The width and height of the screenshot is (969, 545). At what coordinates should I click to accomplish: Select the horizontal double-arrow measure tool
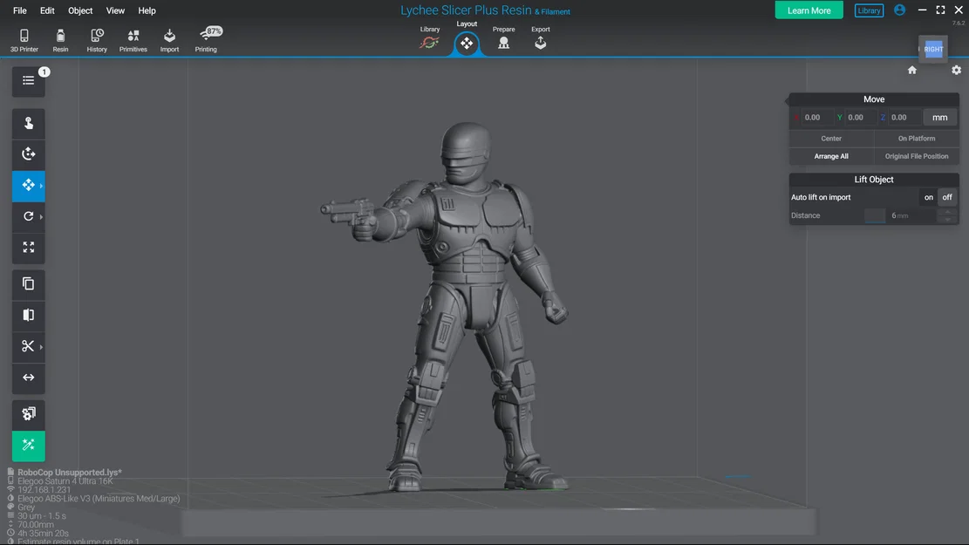tap(29, 378)
